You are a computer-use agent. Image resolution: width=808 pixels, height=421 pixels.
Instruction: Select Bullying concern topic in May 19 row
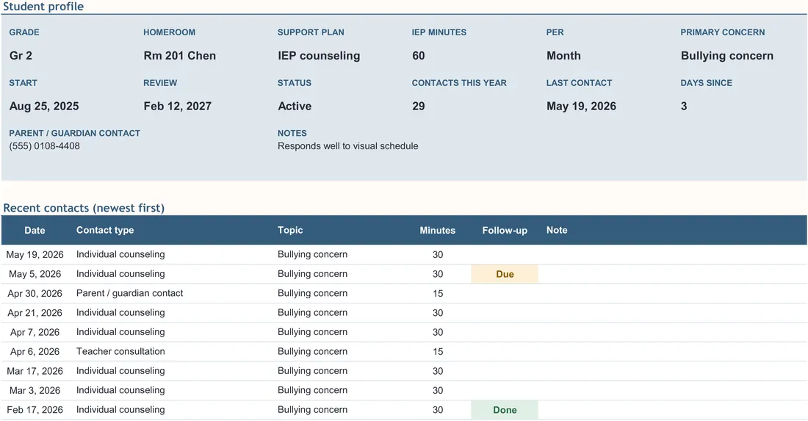313,254
